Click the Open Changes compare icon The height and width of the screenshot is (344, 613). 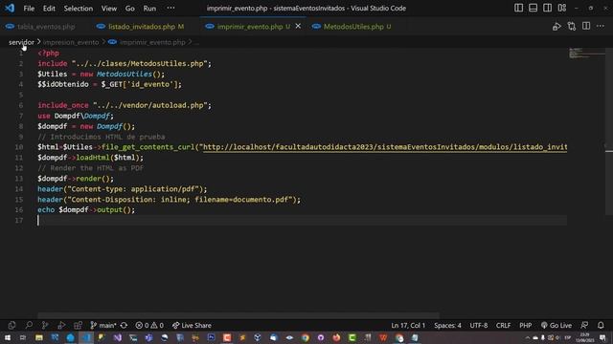pyautogui.click(x=572, y=27)
